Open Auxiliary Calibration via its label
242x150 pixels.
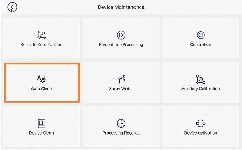coord(201,89)
